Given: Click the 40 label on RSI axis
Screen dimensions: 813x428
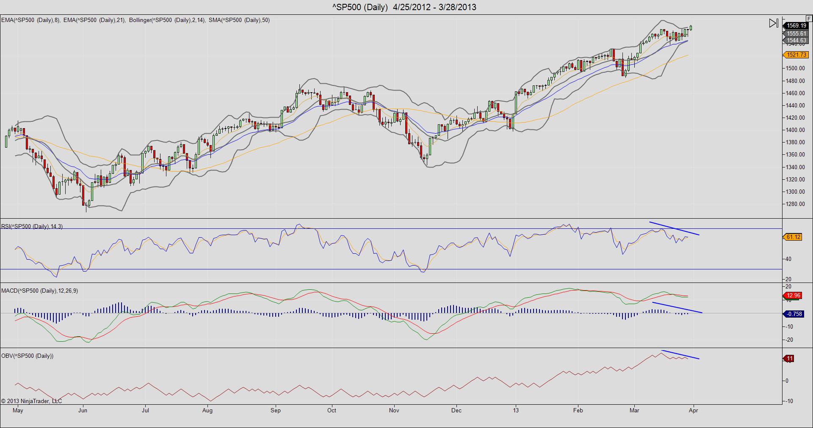Looking at the screenshot, I should click(x=788, y=259).
